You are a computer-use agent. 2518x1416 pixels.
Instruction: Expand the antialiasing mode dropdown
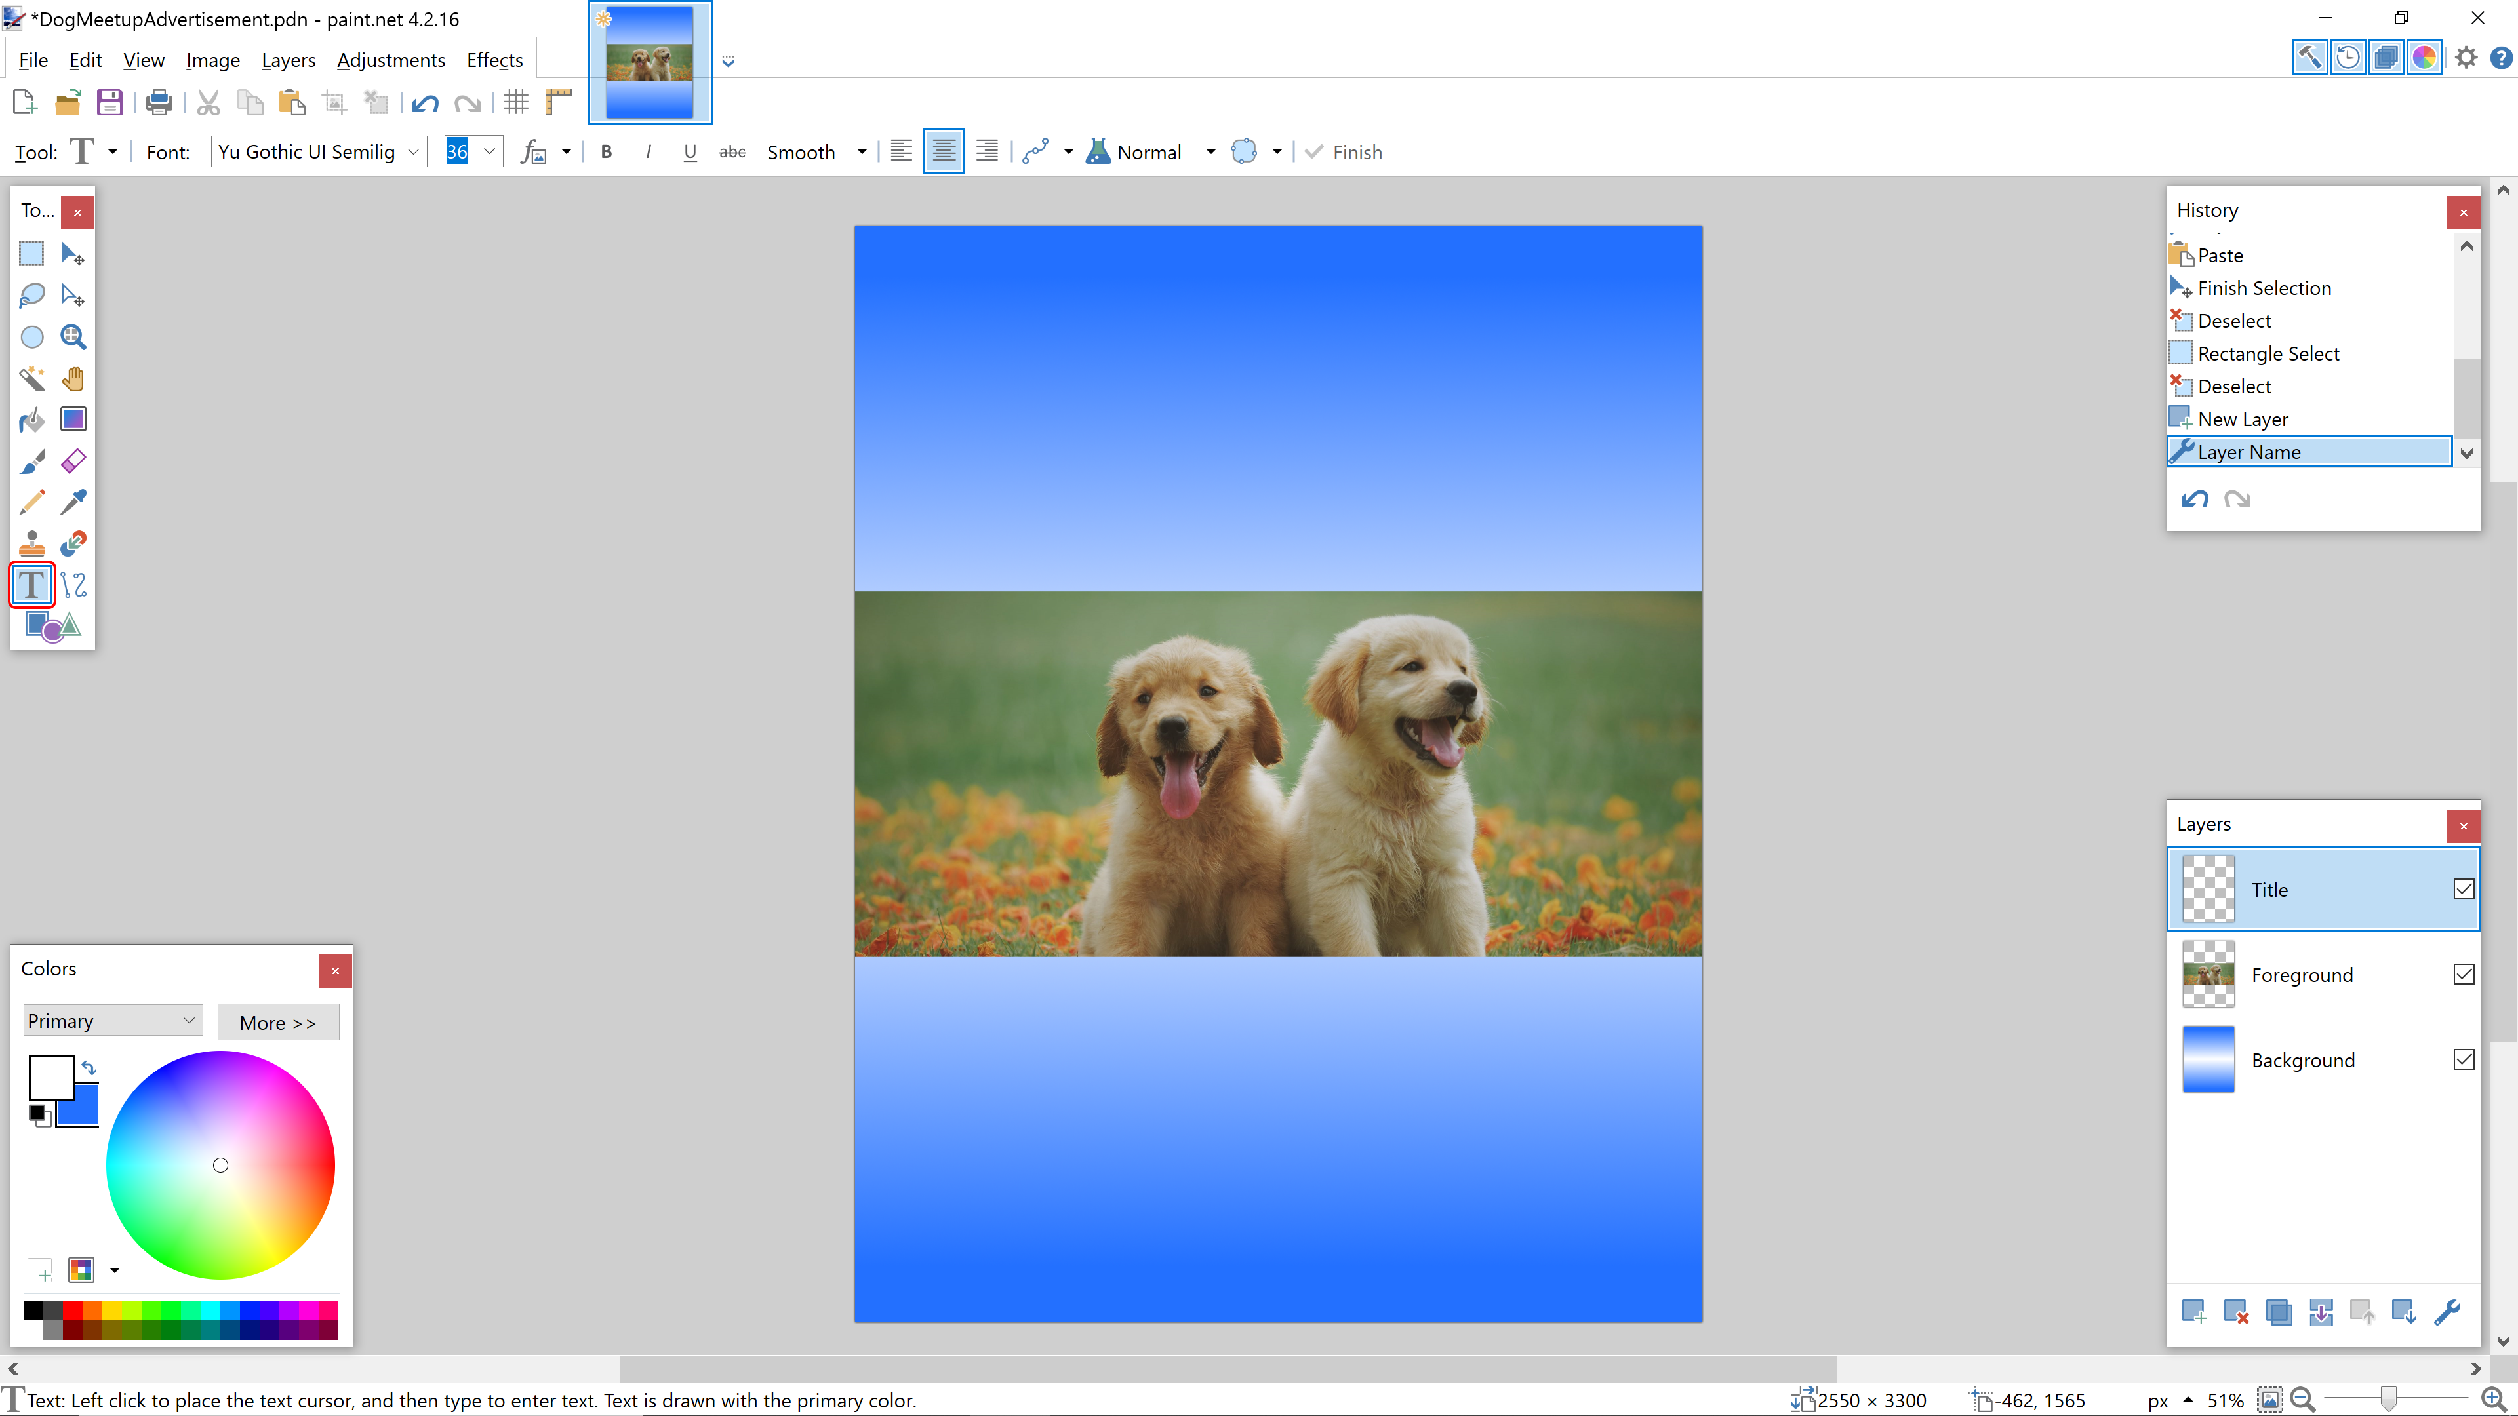click(1068, 153)
